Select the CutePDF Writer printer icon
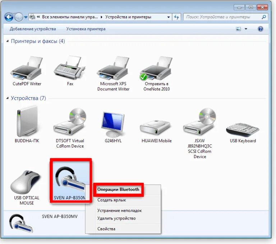 27,68
